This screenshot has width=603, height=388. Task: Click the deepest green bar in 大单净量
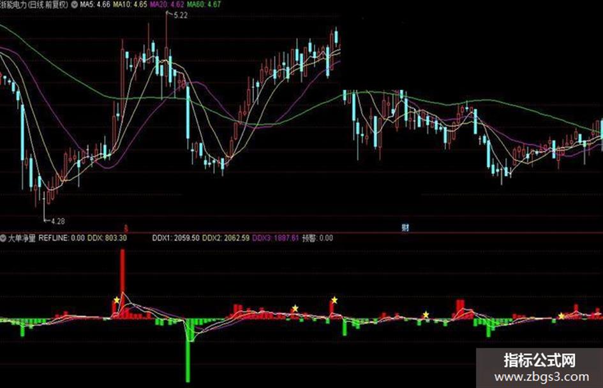[x=188, y=350]
